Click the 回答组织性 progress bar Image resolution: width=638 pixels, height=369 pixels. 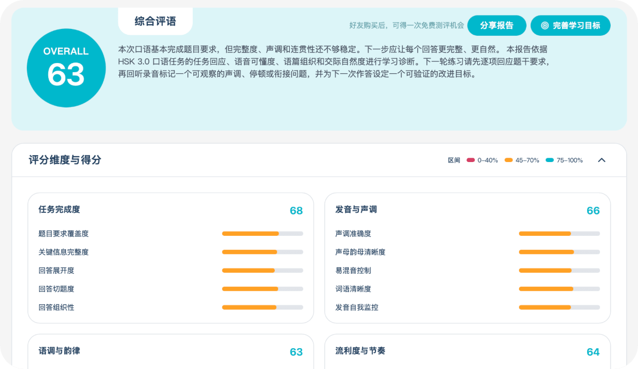pyautogui.click(x=262, y=307)
